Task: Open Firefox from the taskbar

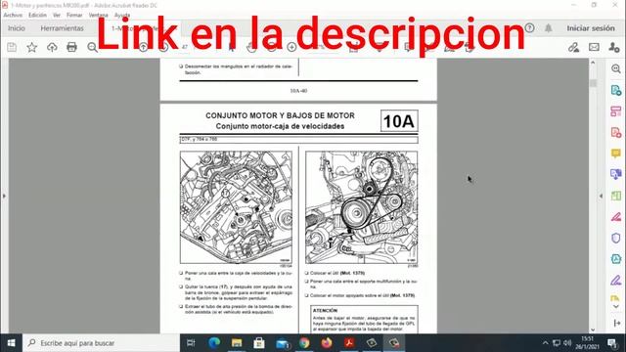Action: pos(327,343)
